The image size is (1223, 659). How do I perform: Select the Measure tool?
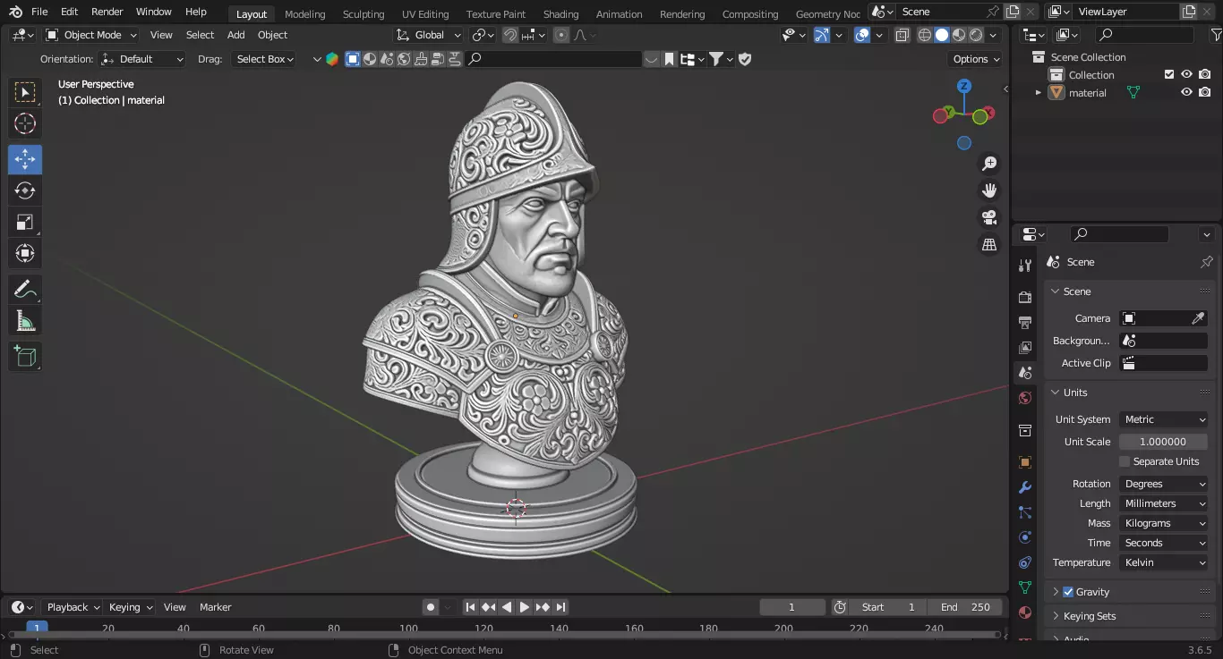click(x=25, y=320)
